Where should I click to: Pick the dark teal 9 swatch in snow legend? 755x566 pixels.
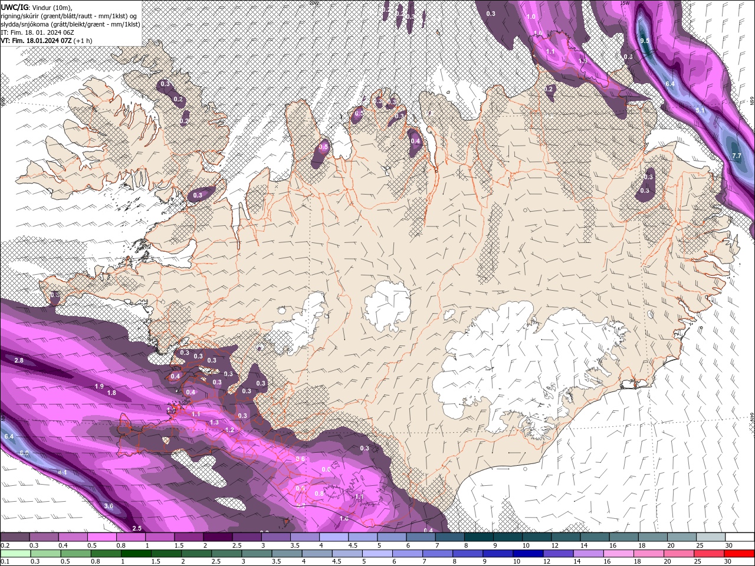coord(508,537)
